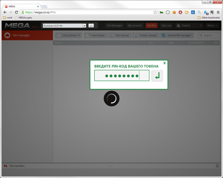
Task: Click the MEGA logo
Action: tap(17, 26)
